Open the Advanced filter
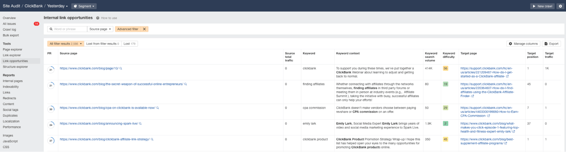This screenshot has width=566, height=152. tap(128, 29)
